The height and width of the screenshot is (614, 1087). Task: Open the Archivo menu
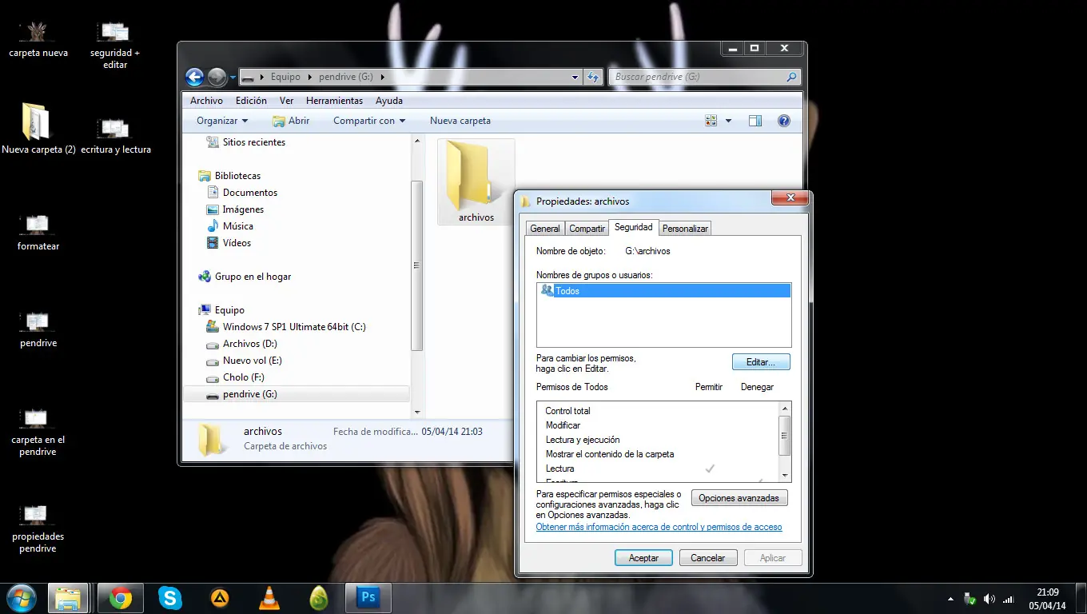click(206, 101)
